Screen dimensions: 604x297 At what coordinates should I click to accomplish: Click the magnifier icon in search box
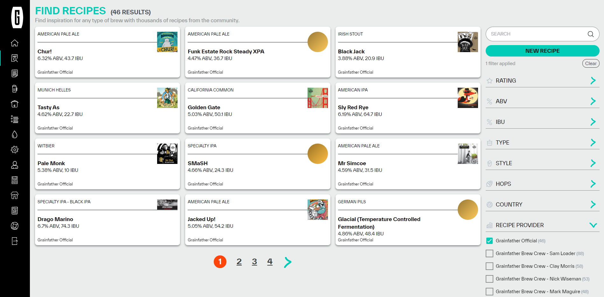pos(591,34)
